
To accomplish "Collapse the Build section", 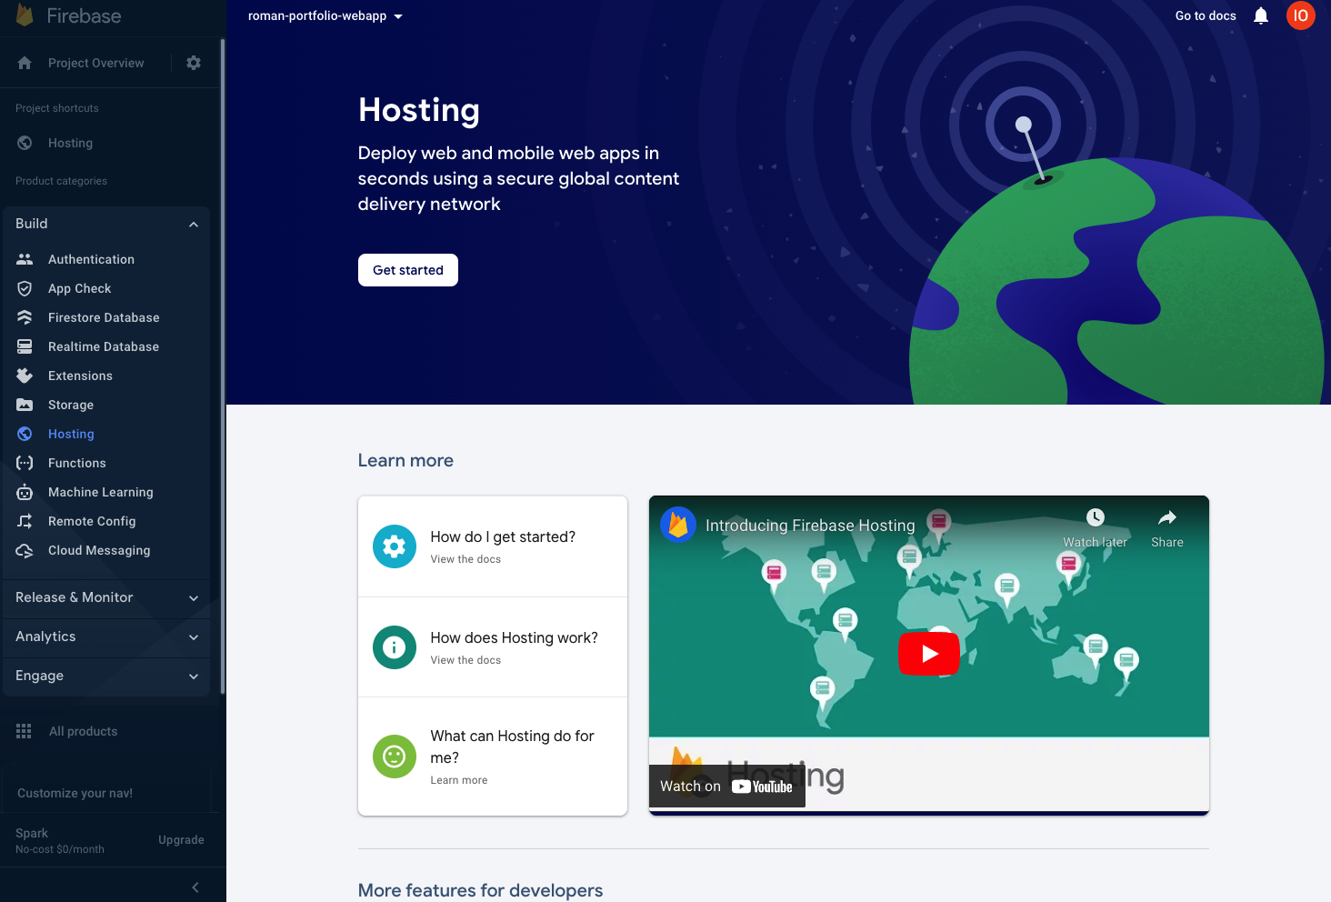I will point(194,224).
